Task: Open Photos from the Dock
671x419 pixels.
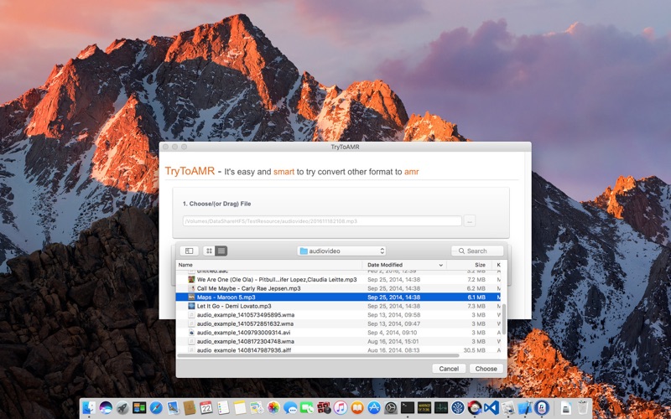Action: tap(273, 407)
